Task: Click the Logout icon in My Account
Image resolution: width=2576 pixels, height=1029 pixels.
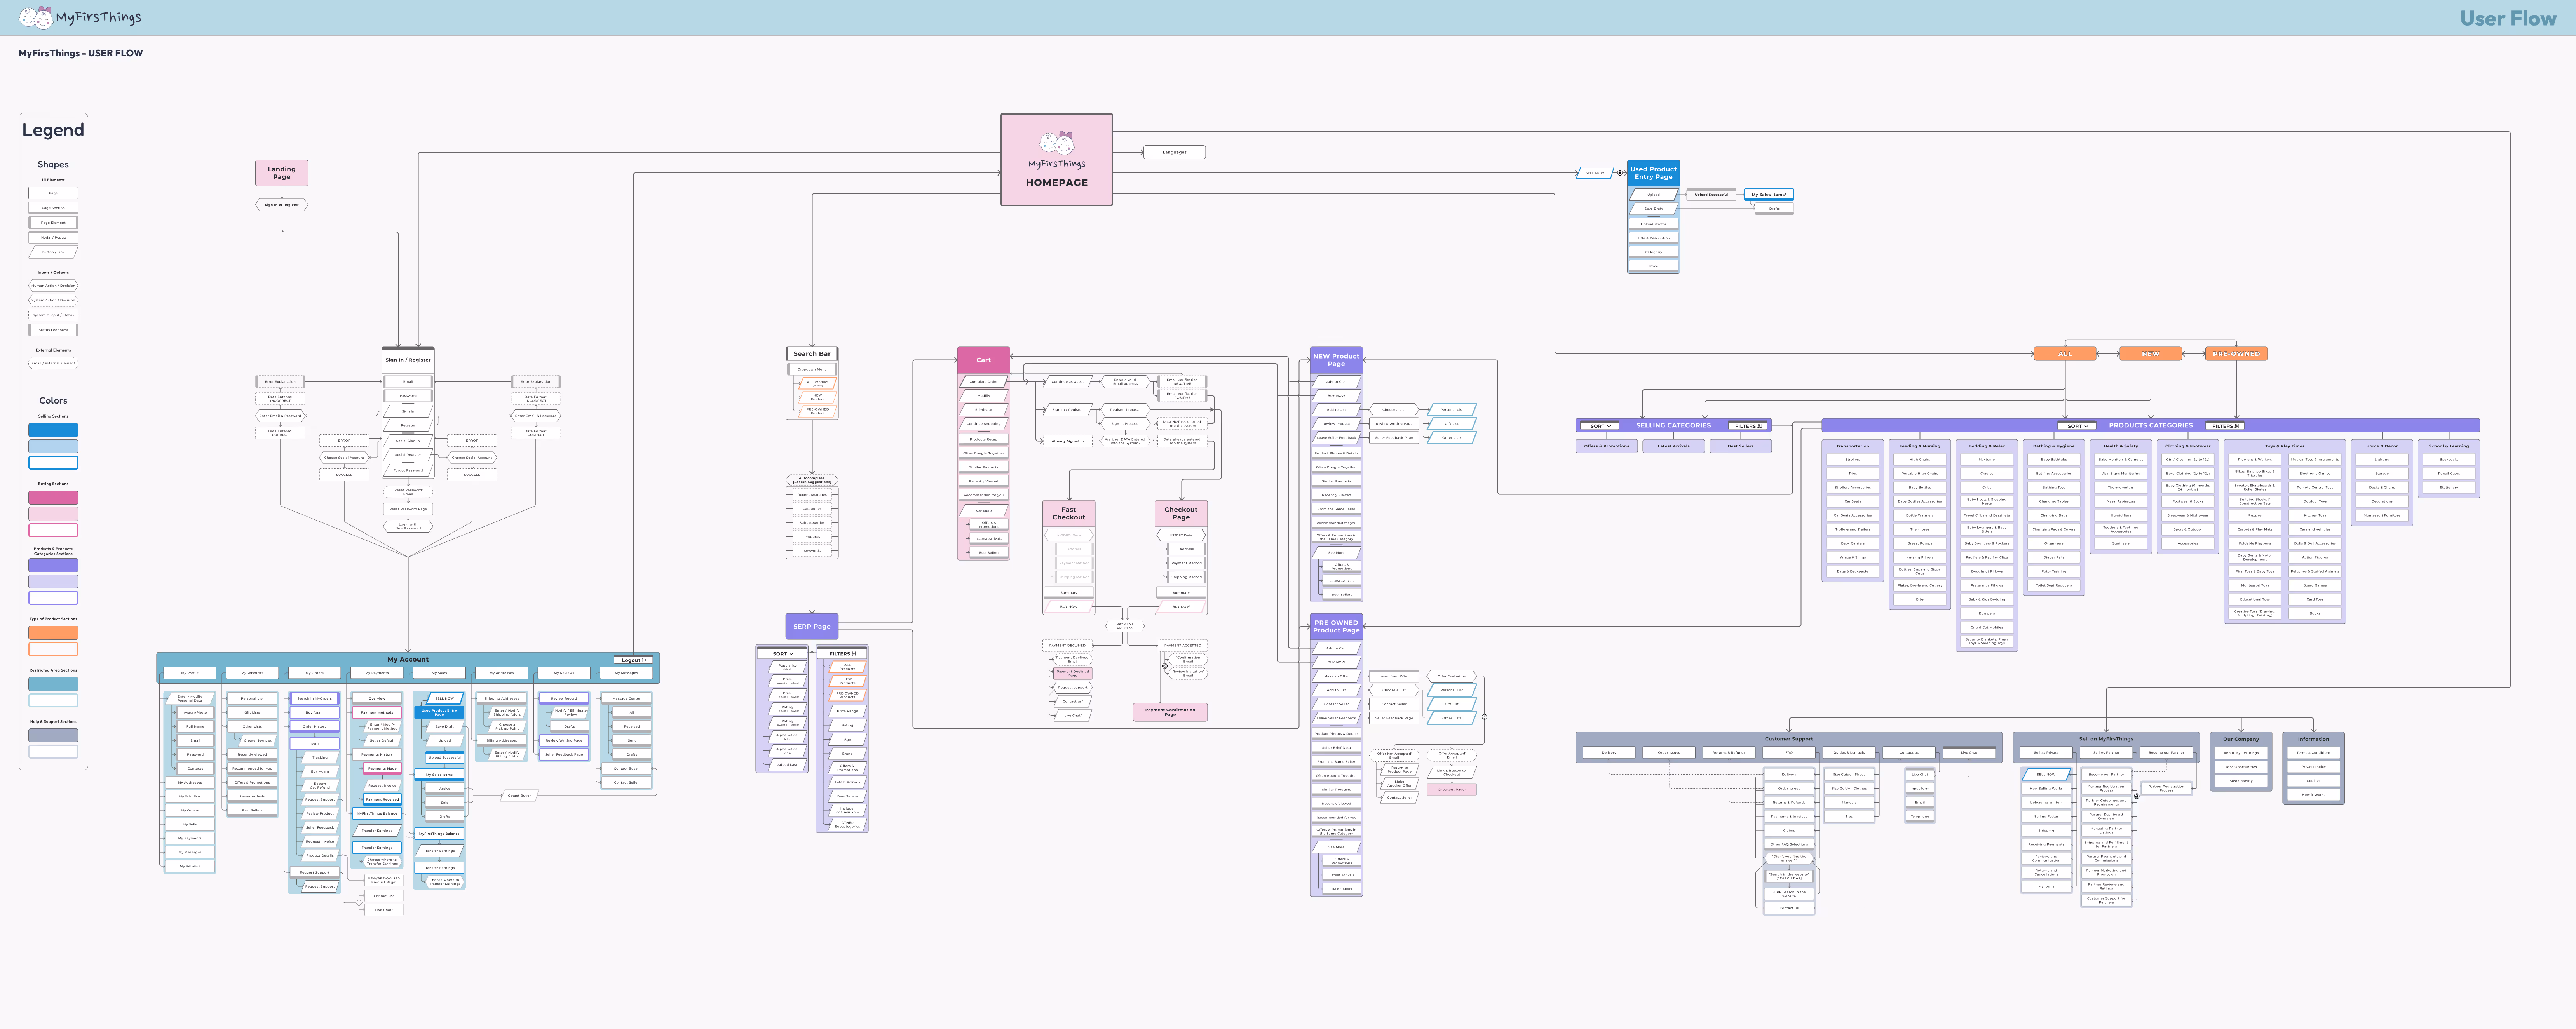Action: (x=644, y=660)
